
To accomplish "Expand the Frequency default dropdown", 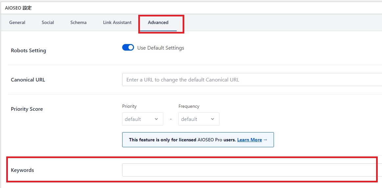I will [198, 119].
